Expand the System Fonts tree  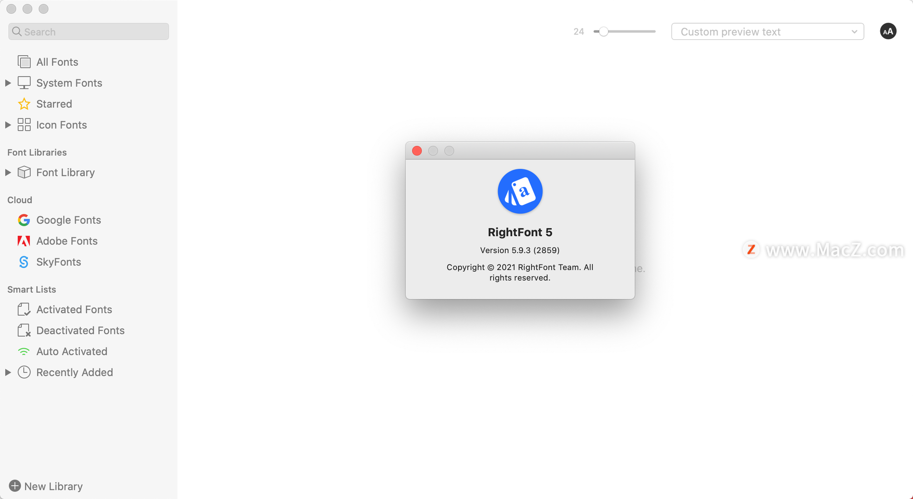point(8,83)
